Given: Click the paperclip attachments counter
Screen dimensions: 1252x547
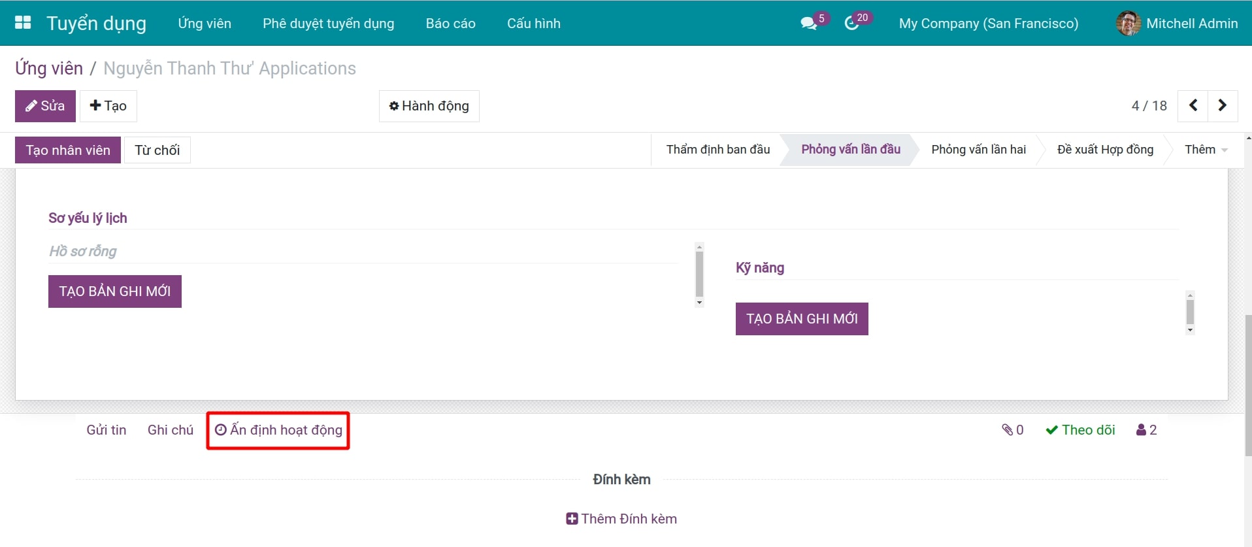Looking at the screenshot, I should tap(1012, 430).
